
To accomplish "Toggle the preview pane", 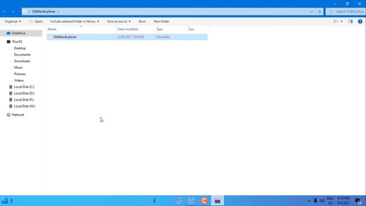I will pyautogui.click(x=351, y=21).
